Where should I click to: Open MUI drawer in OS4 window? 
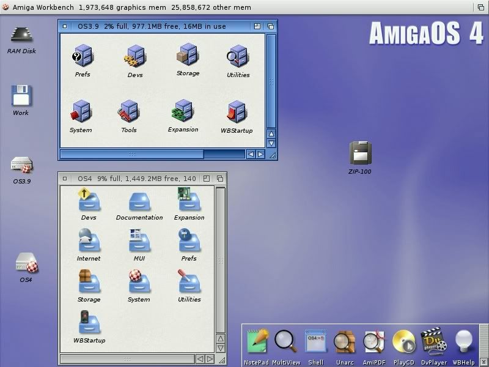139,245
